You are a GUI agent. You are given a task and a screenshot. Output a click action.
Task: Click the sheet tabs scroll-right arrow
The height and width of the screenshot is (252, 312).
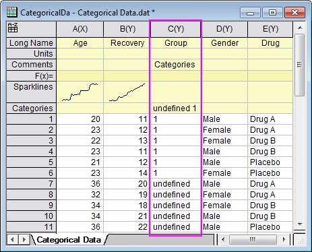24,240
